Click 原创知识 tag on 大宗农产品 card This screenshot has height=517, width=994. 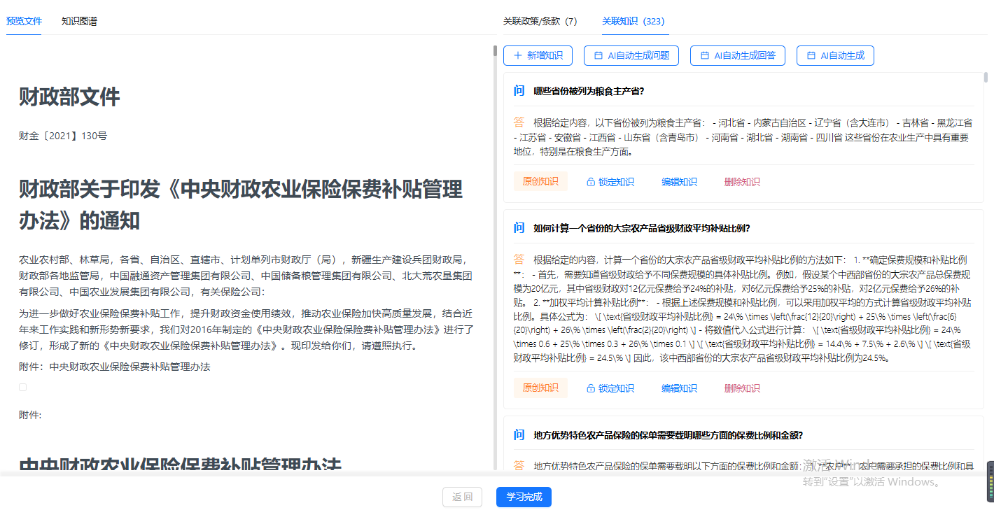[x=540, y=388]
